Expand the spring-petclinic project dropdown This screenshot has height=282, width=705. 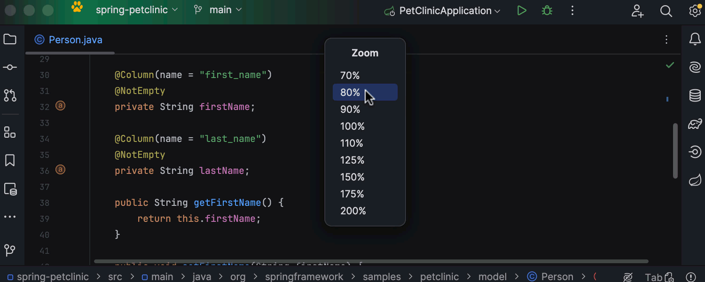click(x=136, y=10)
